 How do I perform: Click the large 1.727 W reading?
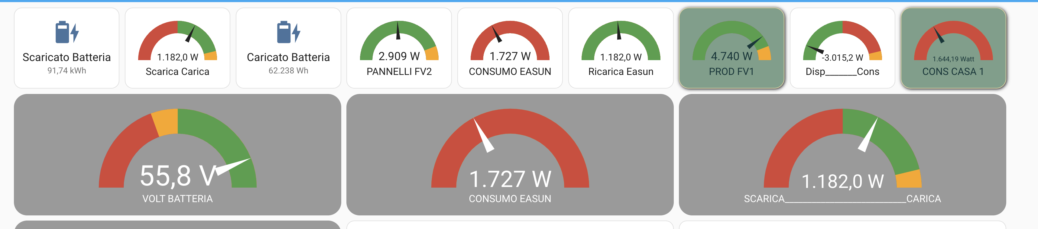tap(510, 179)
